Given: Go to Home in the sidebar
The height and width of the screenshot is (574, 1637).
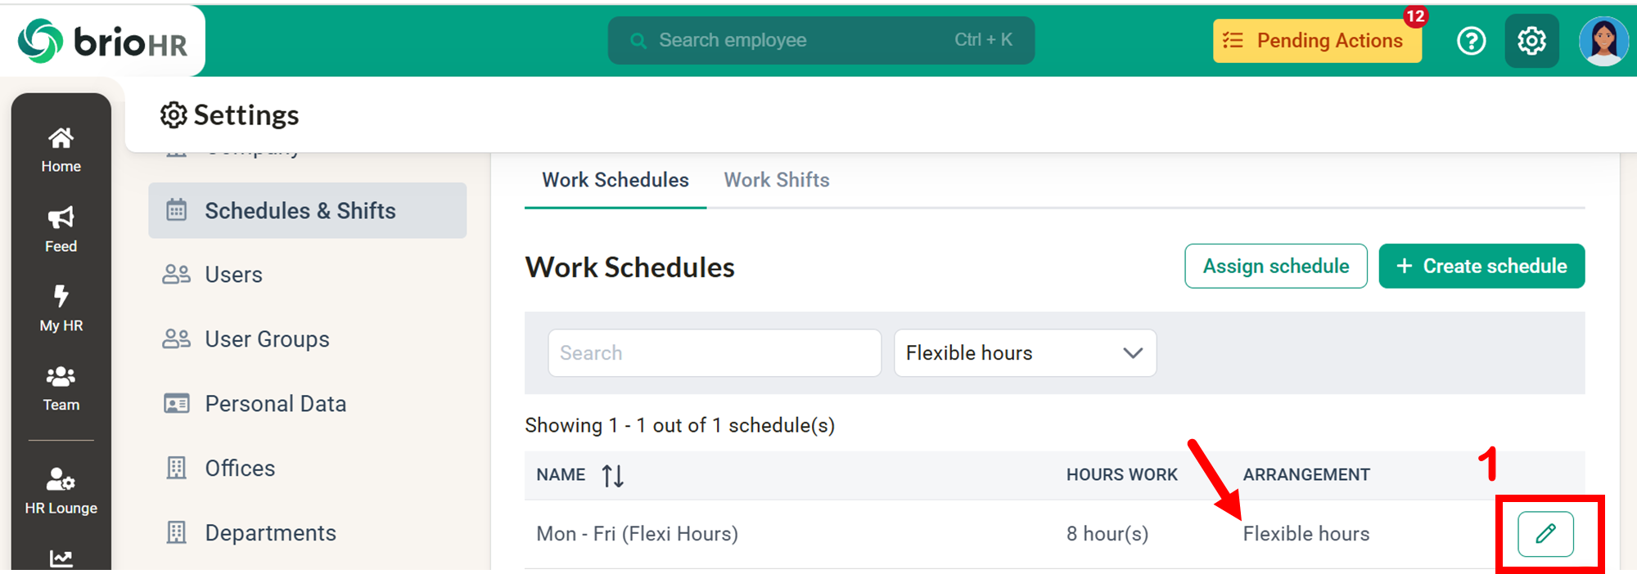Looking at the screenshot, I should click(x=61, y=150).
